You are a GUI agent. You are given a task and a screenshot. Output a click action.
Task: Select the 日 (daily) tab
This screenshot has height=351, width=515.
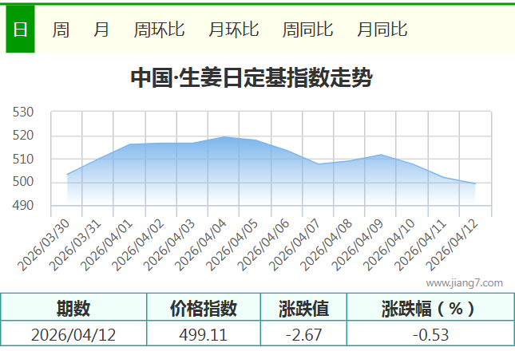click(20, 30)
